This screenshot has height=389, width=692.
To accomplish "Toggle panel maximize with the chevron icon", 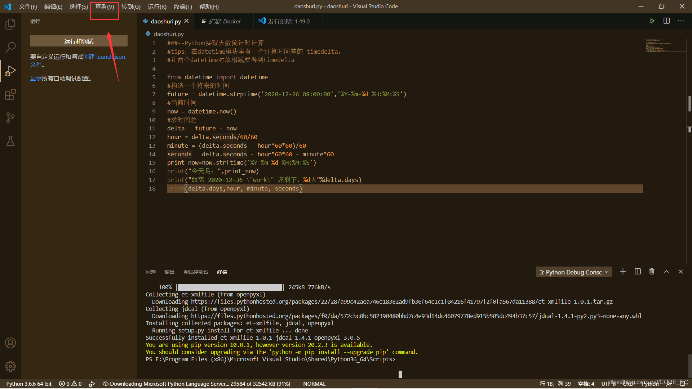I will tap(666, 272).
